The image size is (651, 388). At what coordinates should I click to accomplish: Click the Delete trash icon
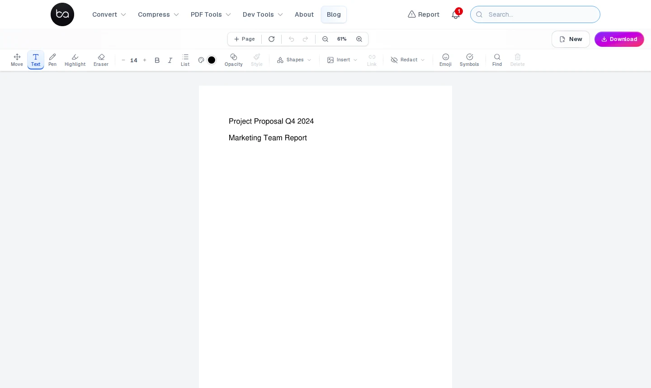(518, 60)
